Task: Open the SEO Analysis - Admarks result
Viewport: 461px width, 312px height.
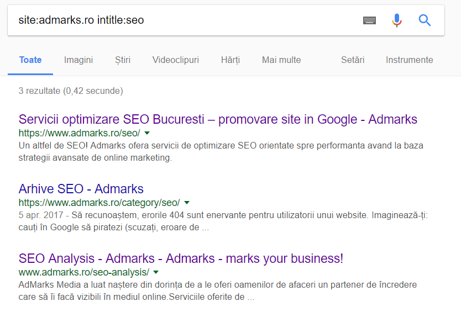Action: click(181, 258)
